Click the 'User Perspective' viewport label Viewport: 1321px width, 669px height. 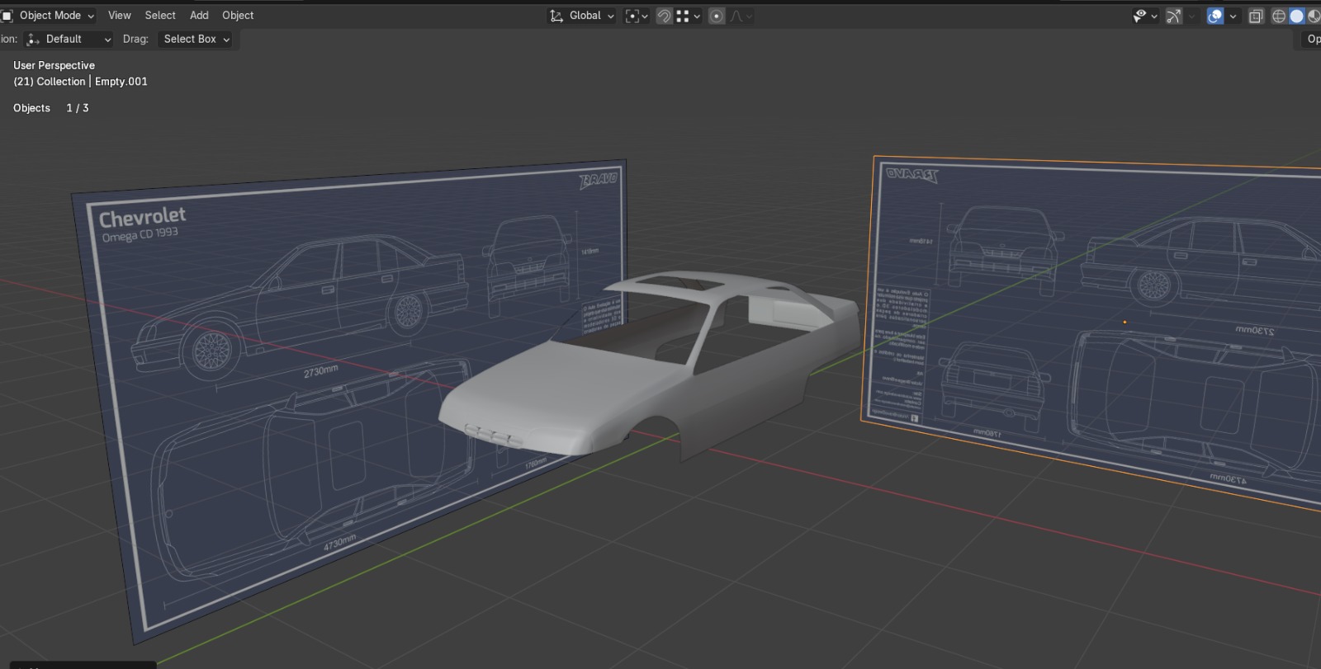tap(54, 65)
